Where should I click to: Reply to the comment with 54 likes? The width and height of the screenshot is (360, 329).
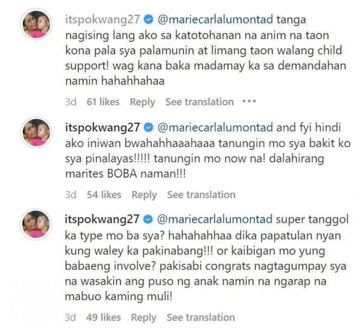point(144,195)
